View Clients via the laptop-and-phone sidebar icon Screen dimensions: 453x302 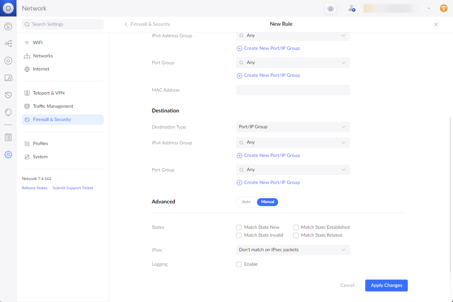click(x=8, y=77)
